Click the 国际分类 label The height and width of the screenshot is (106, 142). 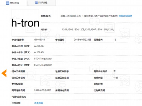[x=98, y=40]
